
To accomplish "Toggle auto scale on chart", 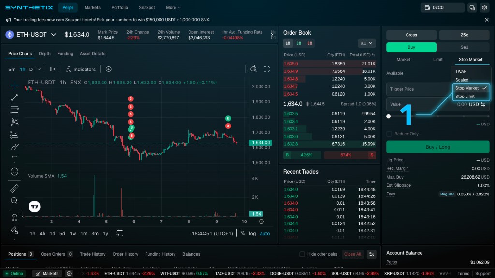I will pos(265,233).
